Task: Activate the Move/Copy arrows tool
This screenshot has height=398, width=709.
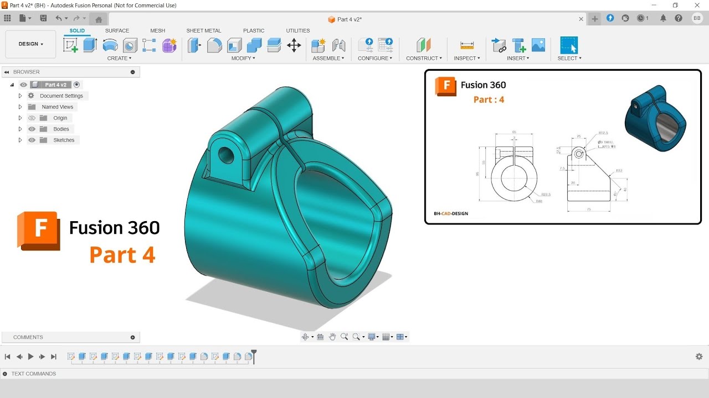Action: pos(294,45)
